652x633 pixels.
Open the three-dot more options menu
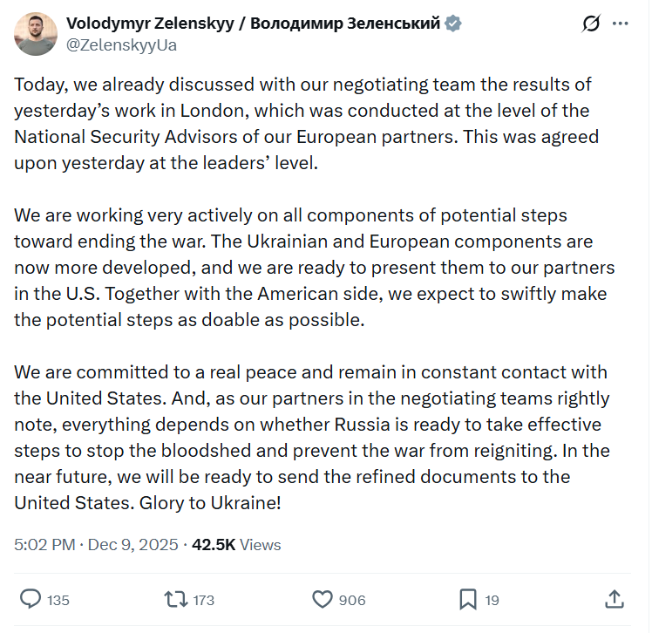[620, 24]
